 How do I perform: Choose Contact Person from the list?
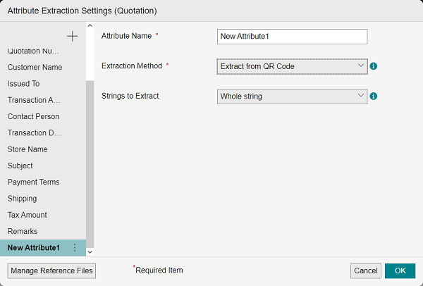(33, 116)
